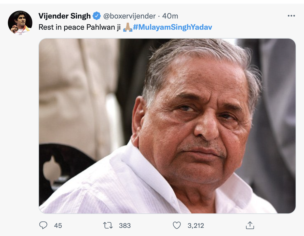Viewport: 304px width, 236px height.
Task: Click the tweet text 'Rest in peace Pahlwan ji'
Action: coord(79,27)
